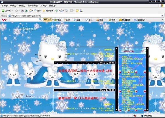Click the Windows flag logo throbber
Viewport: 165px width, 118px height.
click(x=162, y=5)
